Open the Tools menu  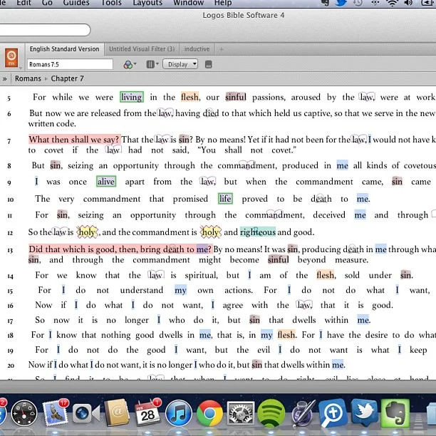[x=112, y=3]
